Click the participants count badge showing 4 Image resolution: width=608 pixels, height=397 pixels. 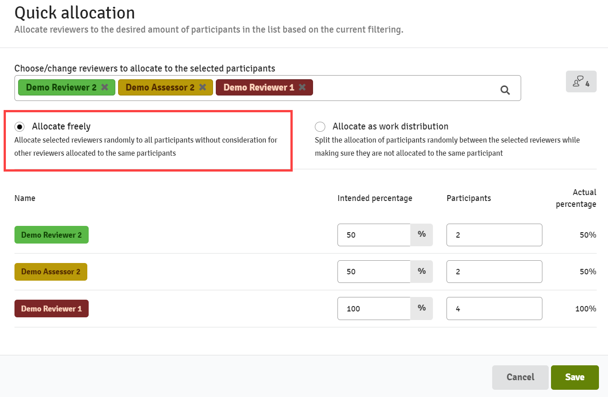581,82
